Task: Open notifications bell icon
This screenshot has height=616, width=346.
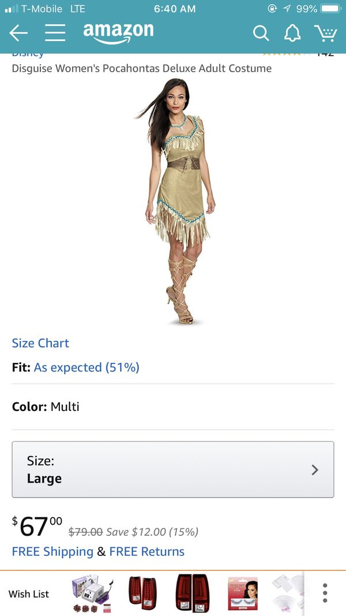Action: (292, 33)
